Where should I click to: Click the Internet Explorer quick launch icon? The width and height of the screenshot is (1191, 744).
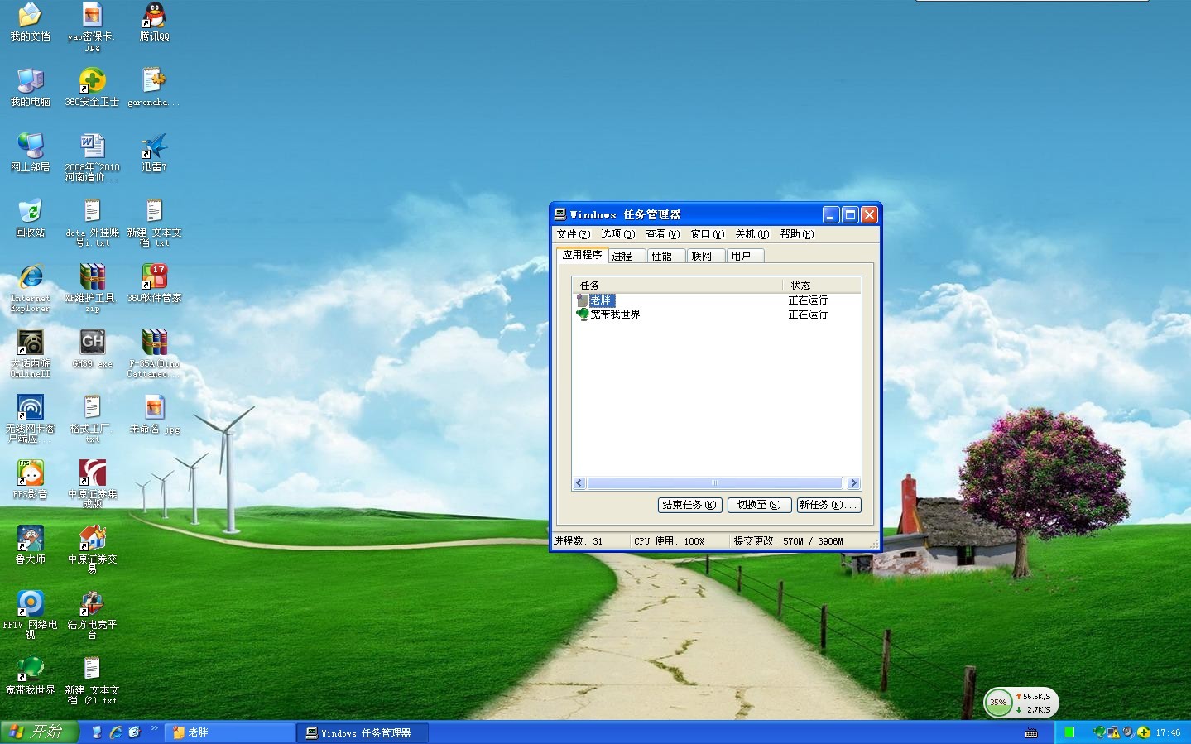coord(116,732)
